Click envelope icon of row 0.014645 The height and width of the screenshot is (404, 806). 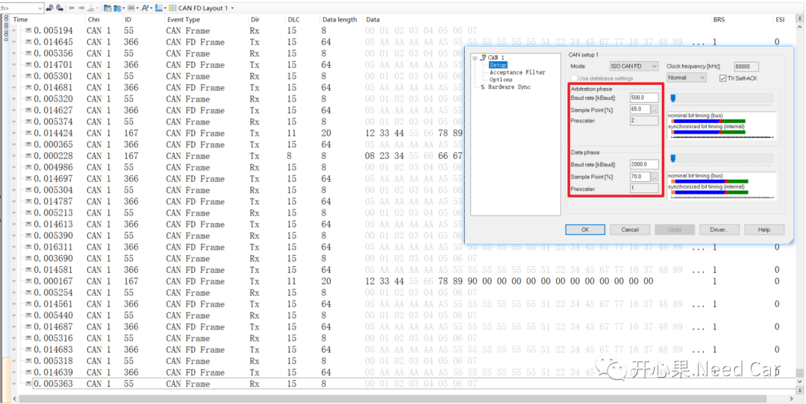(x=28, y=42)
